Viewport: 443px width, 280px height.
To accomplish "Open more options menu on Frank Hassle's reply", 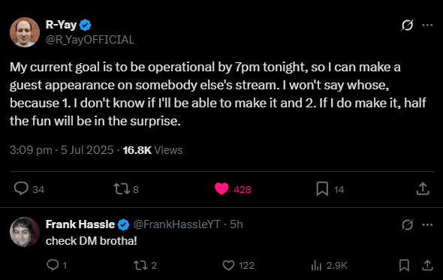I will coord(427,225).
